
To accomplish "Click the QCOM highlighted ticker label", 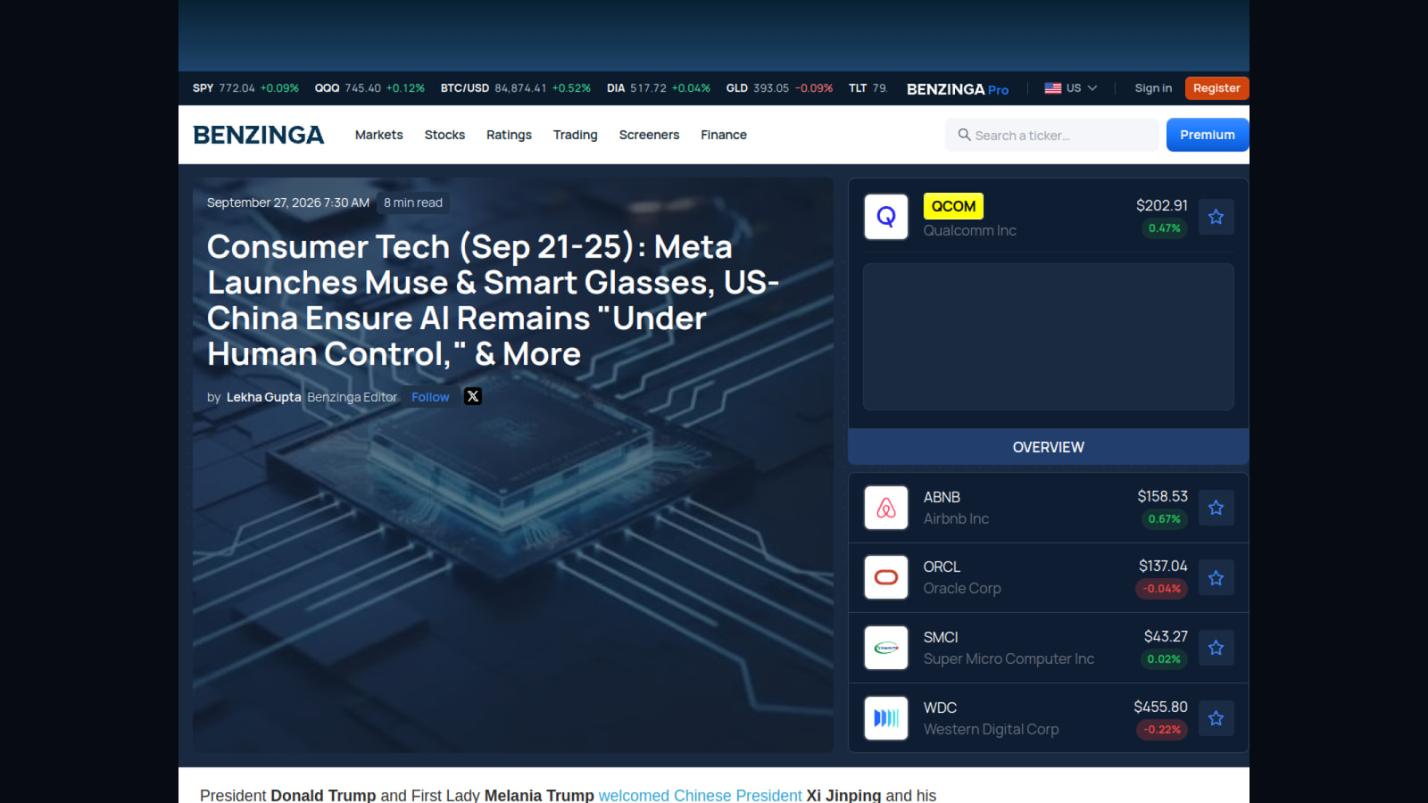I will coord(953,206).
